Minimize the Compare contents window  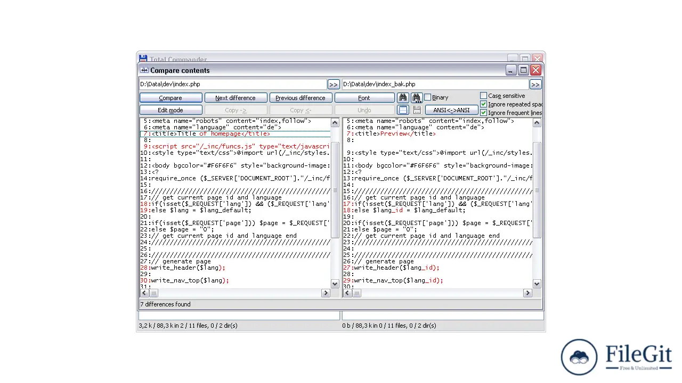point(511,70)
